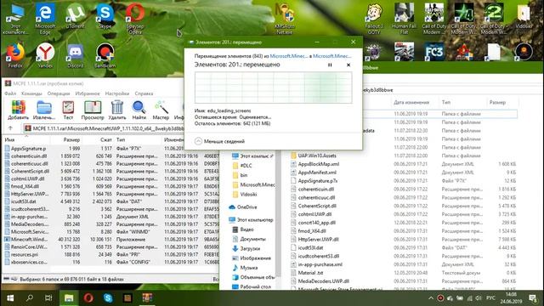Screen dimensions: 544x306
Task: Select AppxBlockMap.xml in Explorer file list
Action: (319, 164)
